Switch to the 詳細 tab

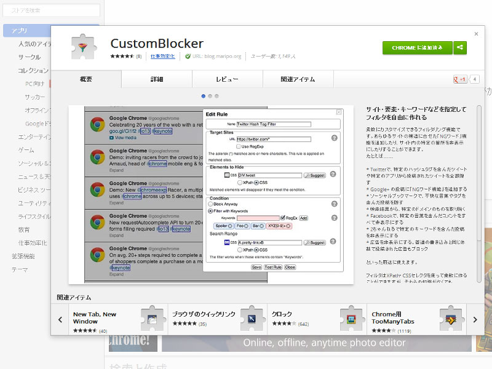pos(157,79)
